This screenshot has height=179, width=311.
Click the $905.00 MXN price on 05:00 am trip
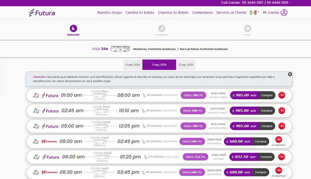(x=244, y=126)
